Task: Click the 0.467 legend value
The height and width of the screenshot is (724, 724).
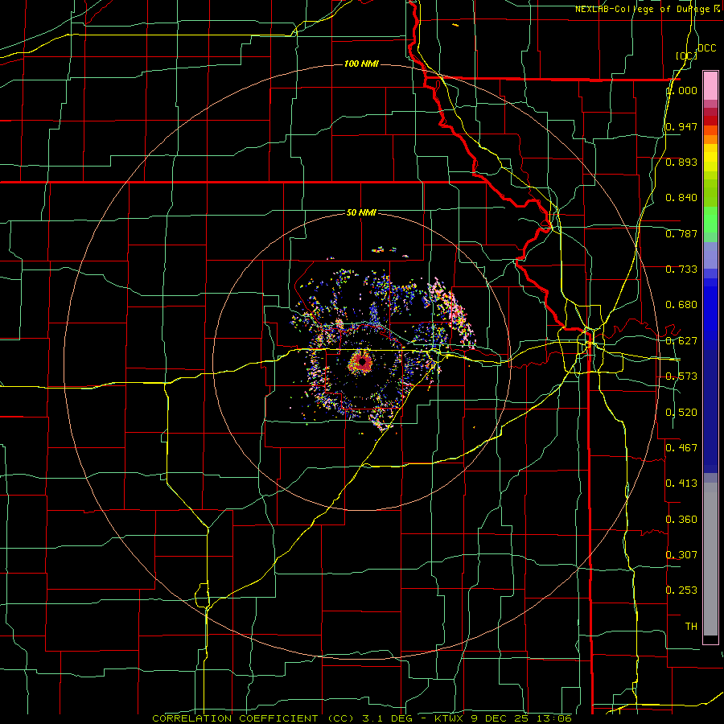Action: click(x=681, y=448)
